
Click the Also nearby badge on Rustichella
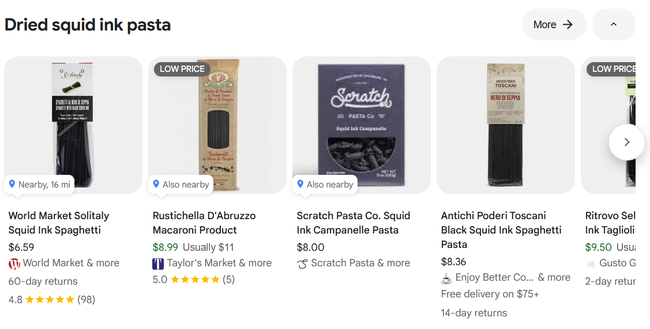click(x=181, y=185)
